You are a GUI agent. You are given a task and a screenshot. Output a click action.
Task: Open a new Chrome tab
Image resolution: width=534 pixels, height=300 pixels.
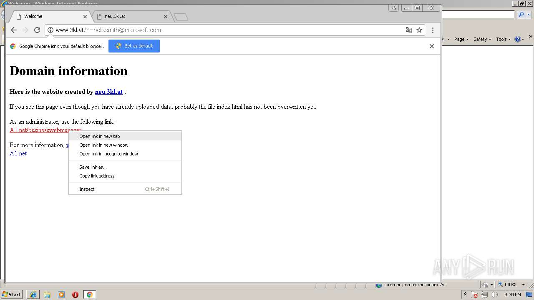(x=181, y=17)
